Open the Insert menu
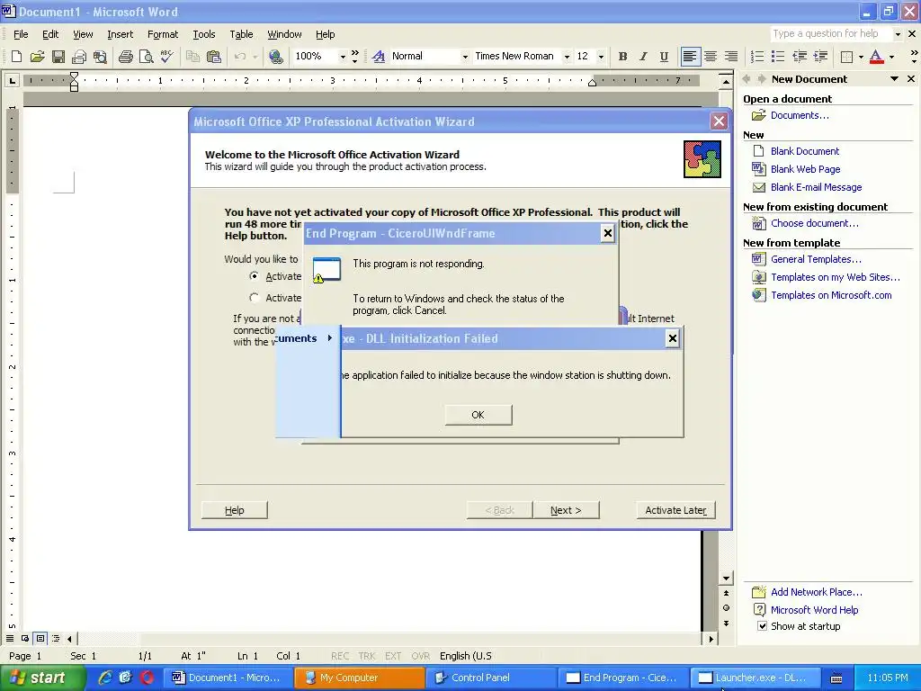Viewport: 921px width, 691px height. point(120,34)
